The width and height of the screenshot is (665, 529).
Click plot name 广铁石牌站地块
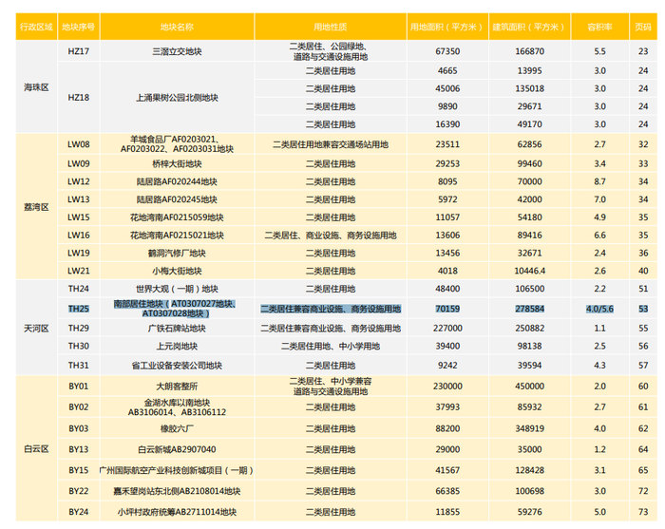[177, 329]
